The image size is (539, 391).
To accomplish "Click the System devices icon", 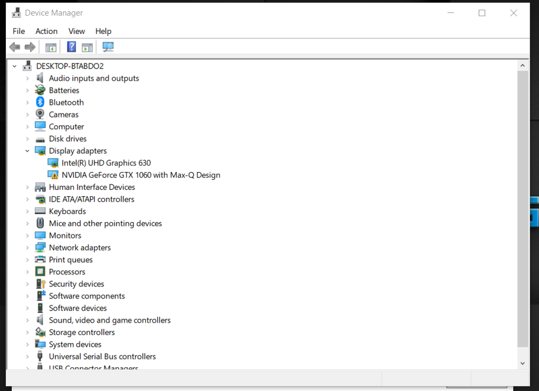I will [x=40, y=344].
